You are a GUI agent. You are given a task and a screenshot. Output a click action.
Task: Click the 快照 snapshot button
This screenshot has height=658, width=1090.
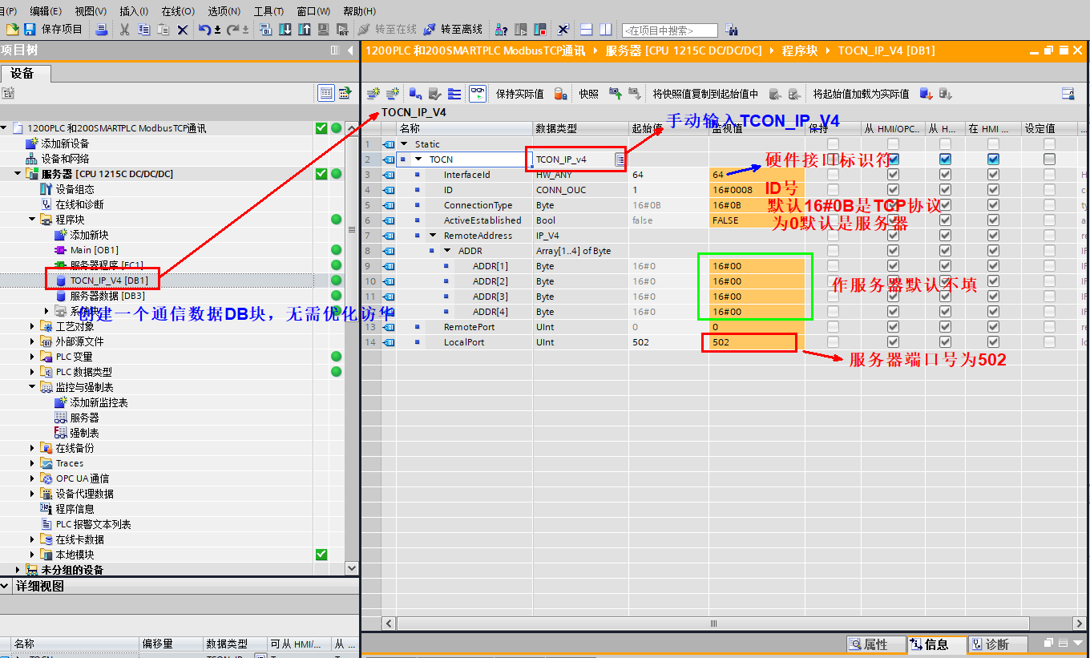[588, 94]
